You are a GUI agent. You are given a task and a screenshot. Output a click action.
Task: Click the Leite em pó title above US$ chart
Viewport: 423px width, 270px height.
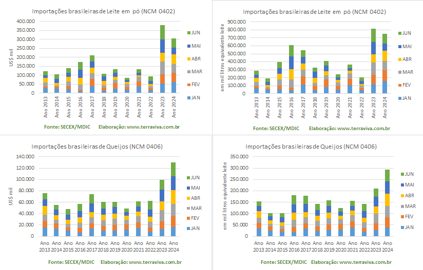(x=104, y=11)
